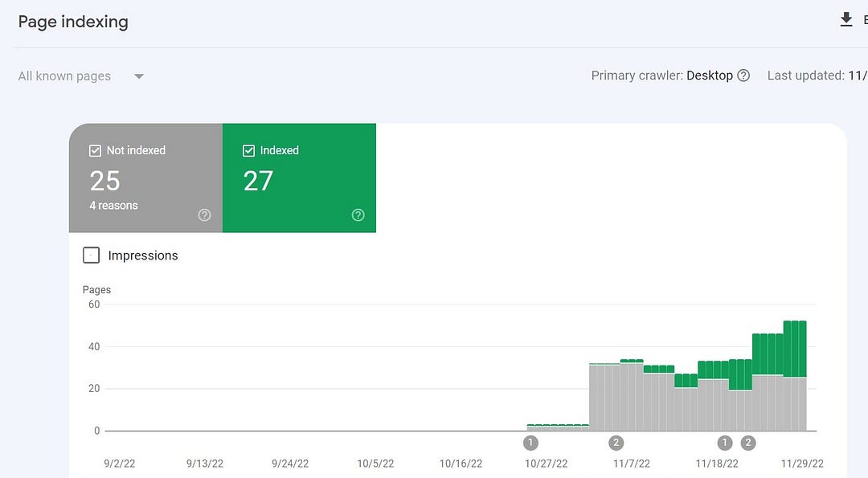Click the last annotation marker 2
This screenshot has height=478, width=868.
pos(748,443)
